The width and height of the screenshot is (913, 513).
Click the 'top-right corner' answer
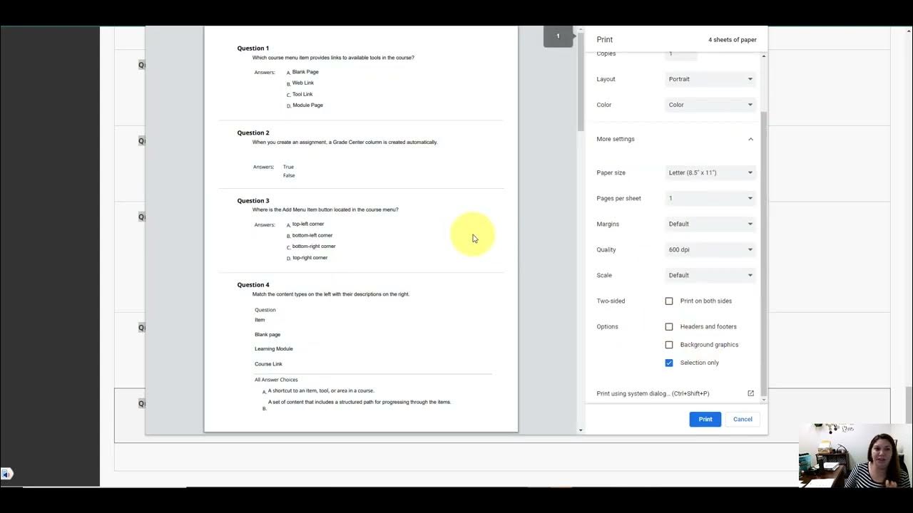pyautogui.click(x=310, y=258)
